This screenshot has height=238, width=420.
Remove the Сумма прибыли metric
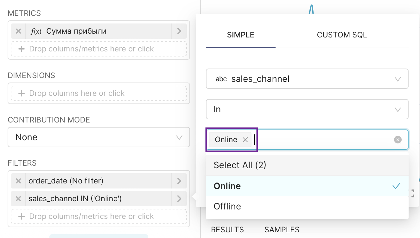(x=18, y=31)
